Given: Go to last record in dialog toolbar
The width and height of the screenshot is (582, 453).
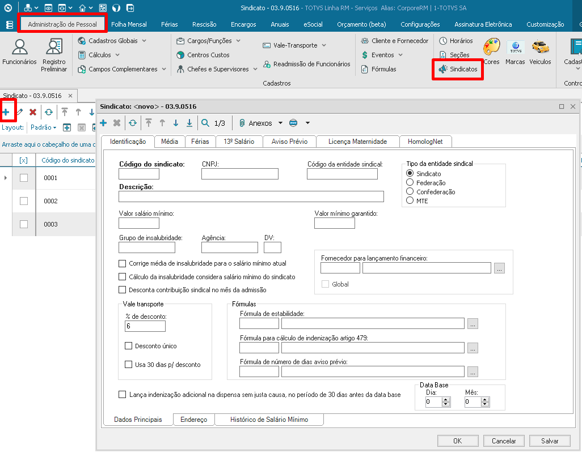Looking at the screenshot, I should [189, 123].
